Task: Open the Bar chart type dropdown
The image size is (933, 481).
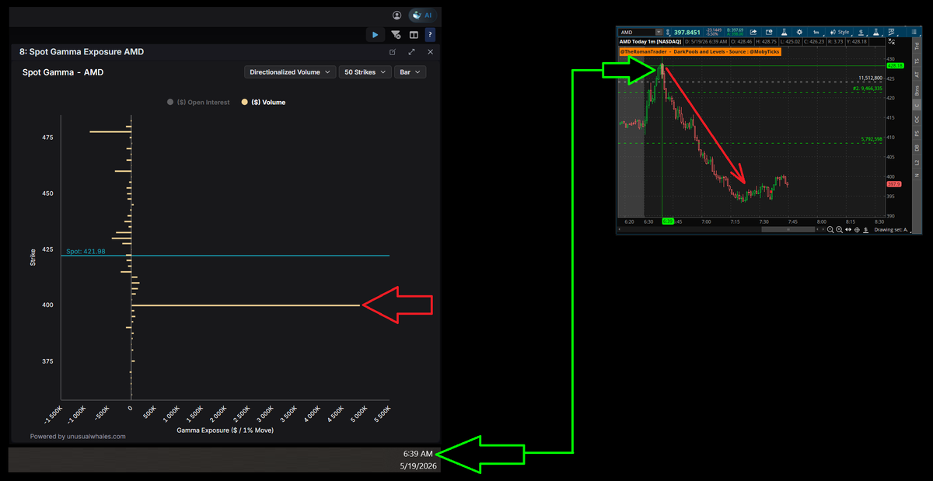Action: [410, 71]
